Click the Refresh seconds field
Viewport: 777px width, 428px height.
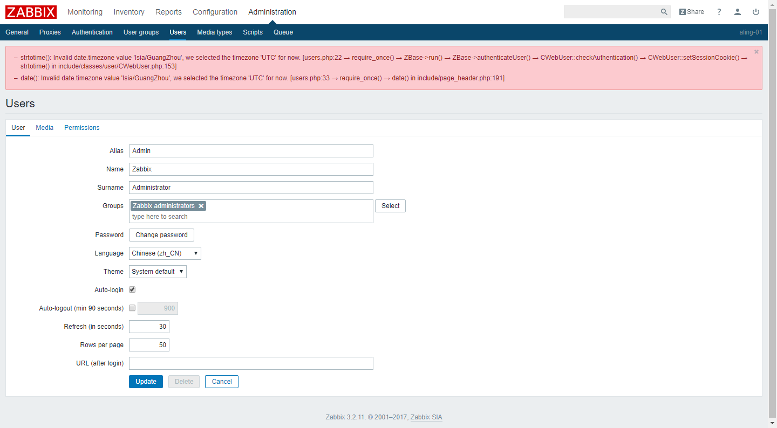click(x=149, y=327)
